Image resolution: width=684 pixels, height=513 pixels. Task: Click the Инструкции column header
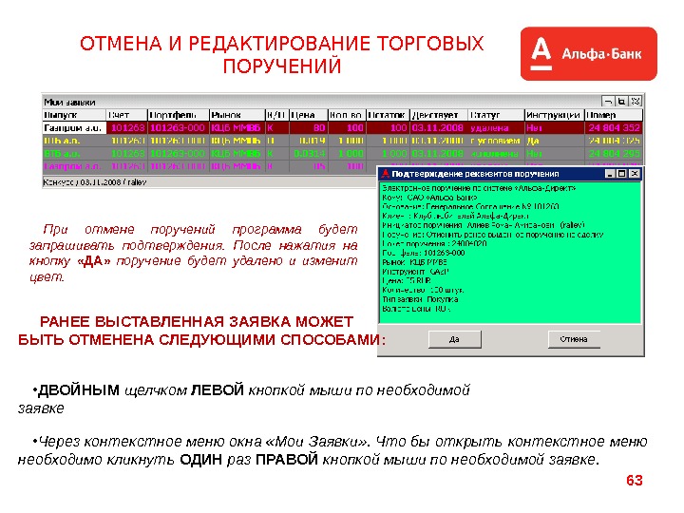pos(554,115)
